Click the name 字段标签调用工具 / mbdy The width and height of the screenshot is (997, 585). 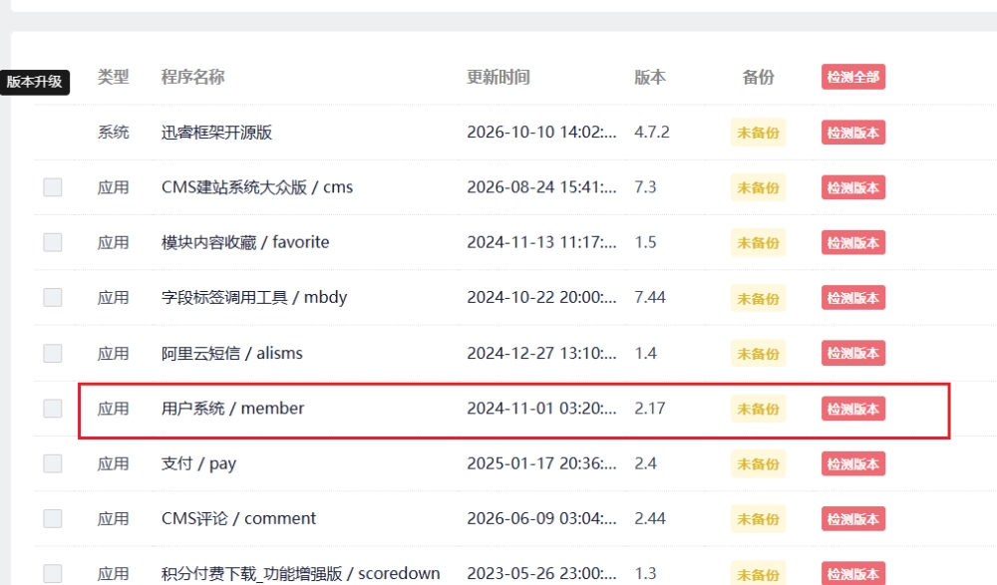(254, 298)
